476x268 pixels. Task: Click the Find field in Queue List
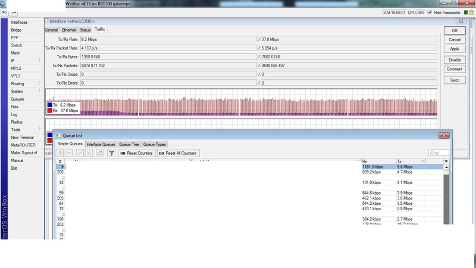(x=439, y=153)
